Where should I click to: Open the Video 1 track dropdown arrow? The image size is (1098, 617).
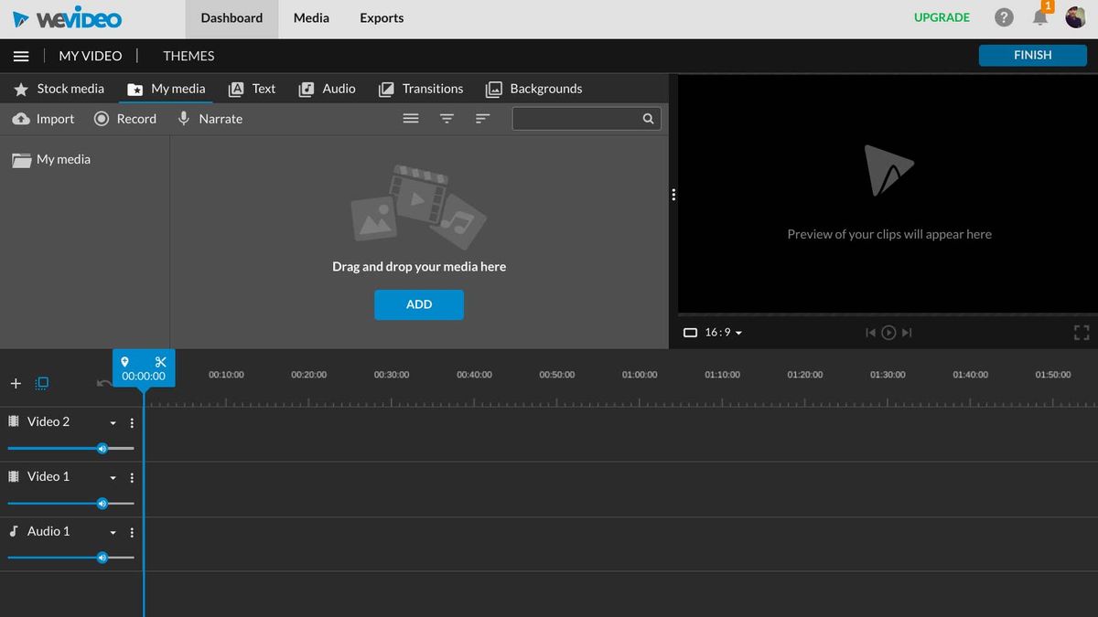[x=113, y=477]
